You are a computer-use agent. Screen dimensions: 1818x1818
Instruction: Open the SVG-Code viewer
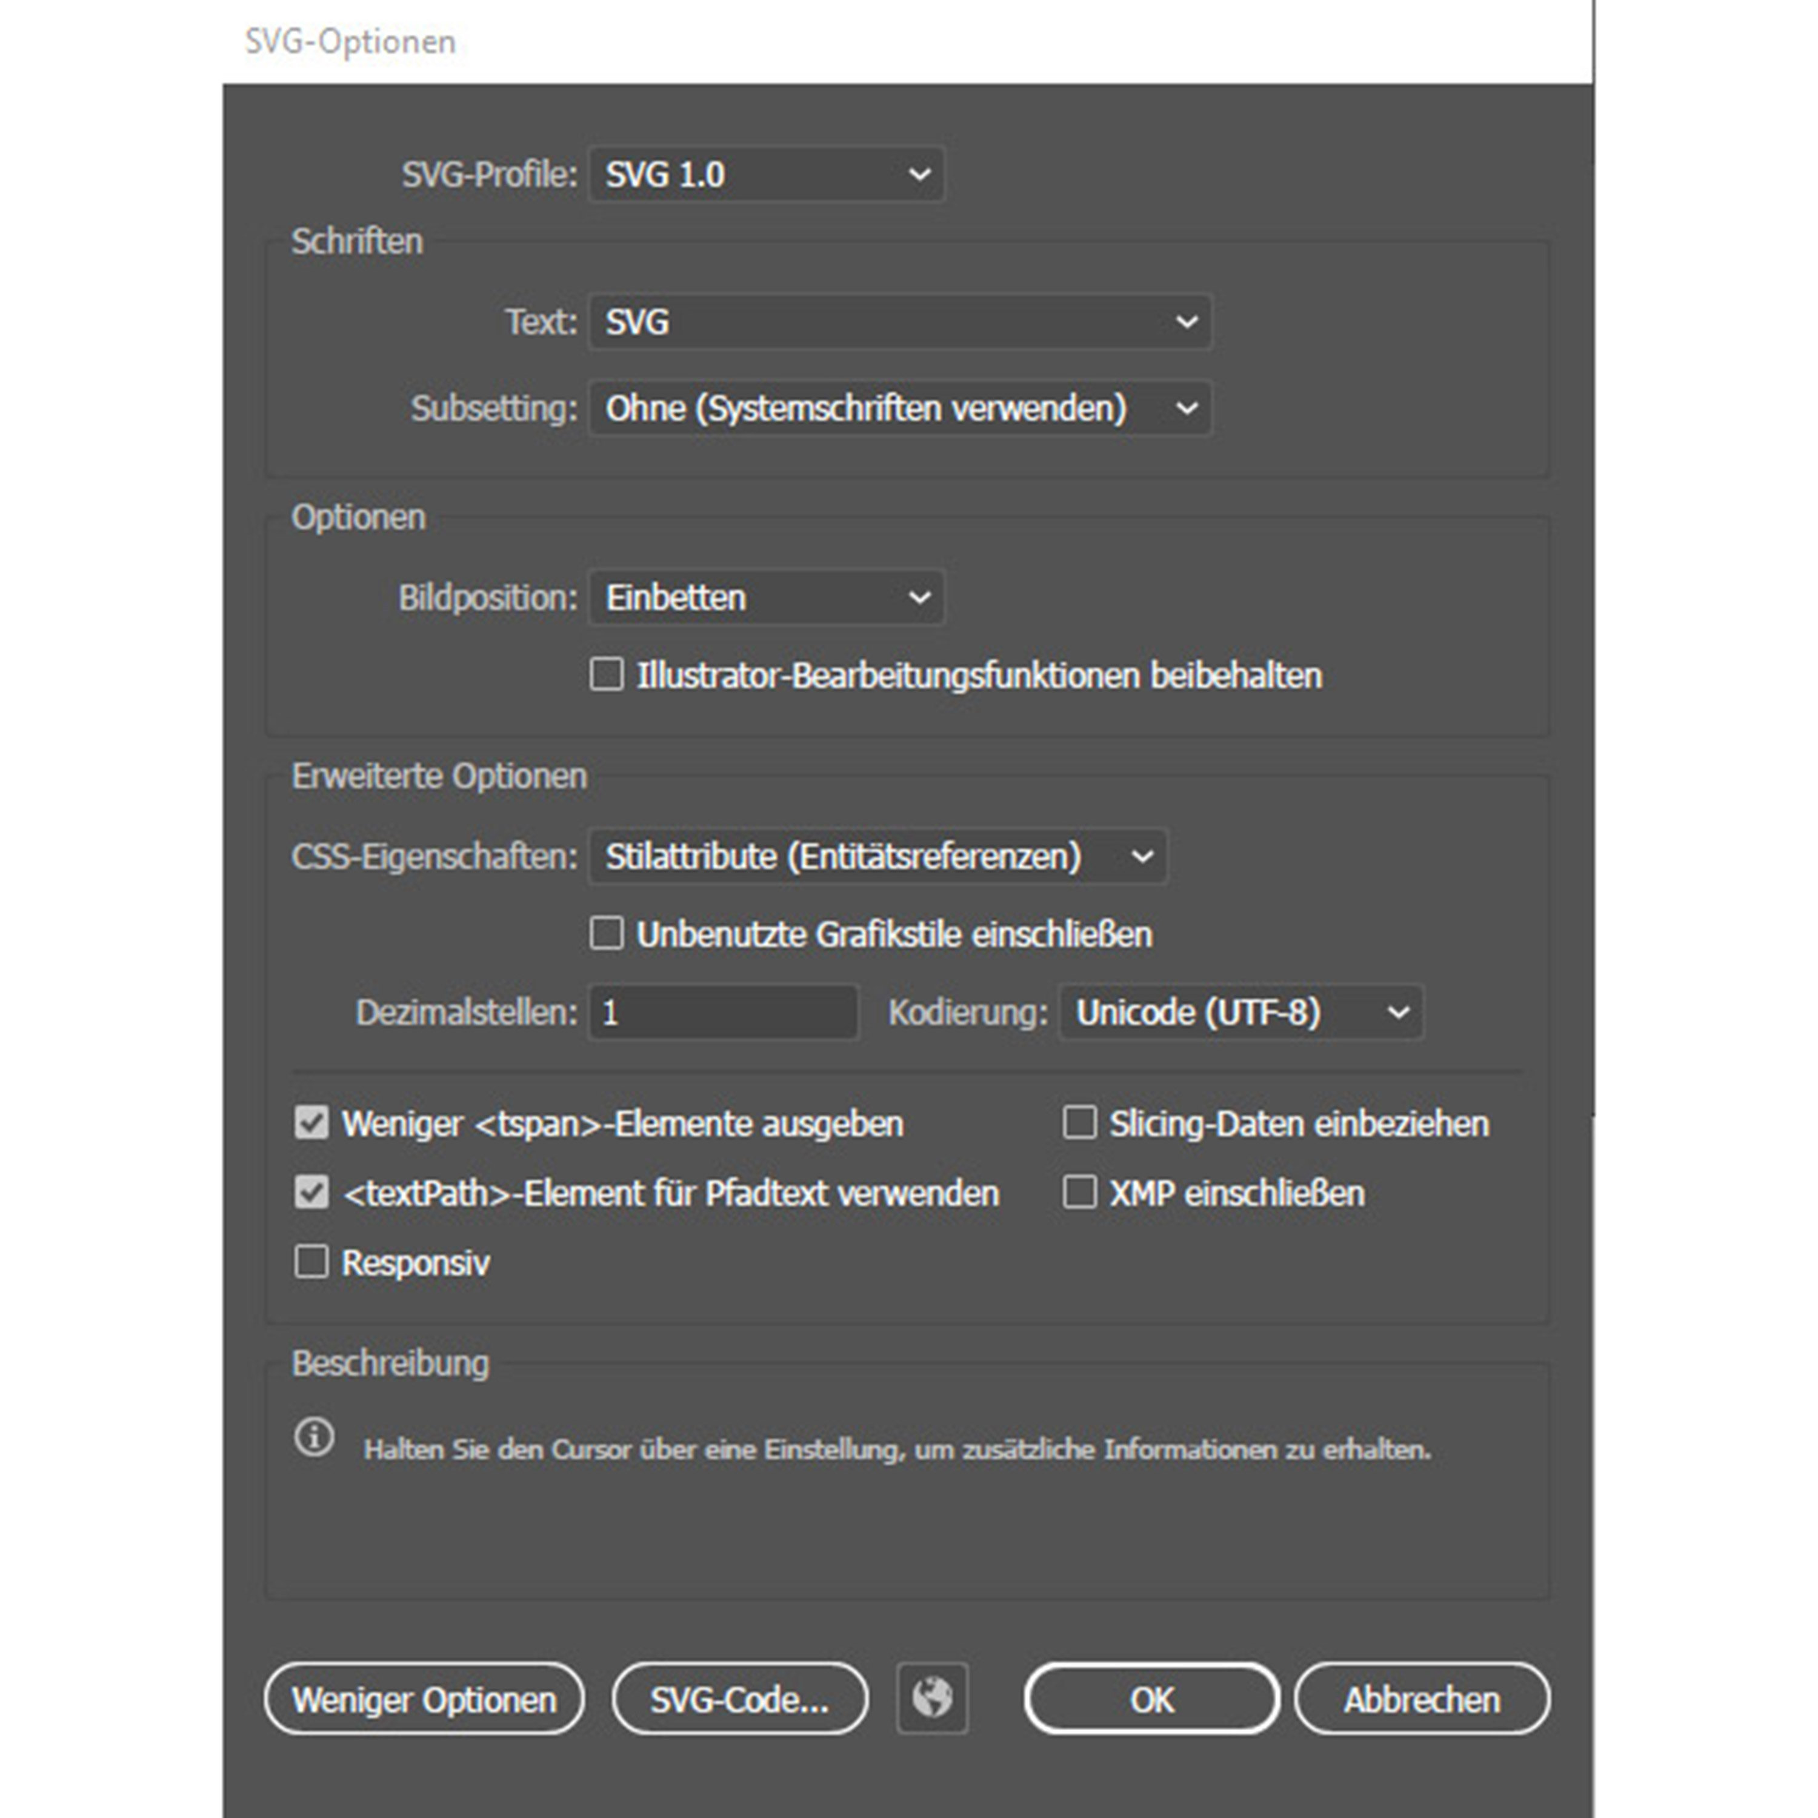pyautogui.click(x=739, y=1699)
